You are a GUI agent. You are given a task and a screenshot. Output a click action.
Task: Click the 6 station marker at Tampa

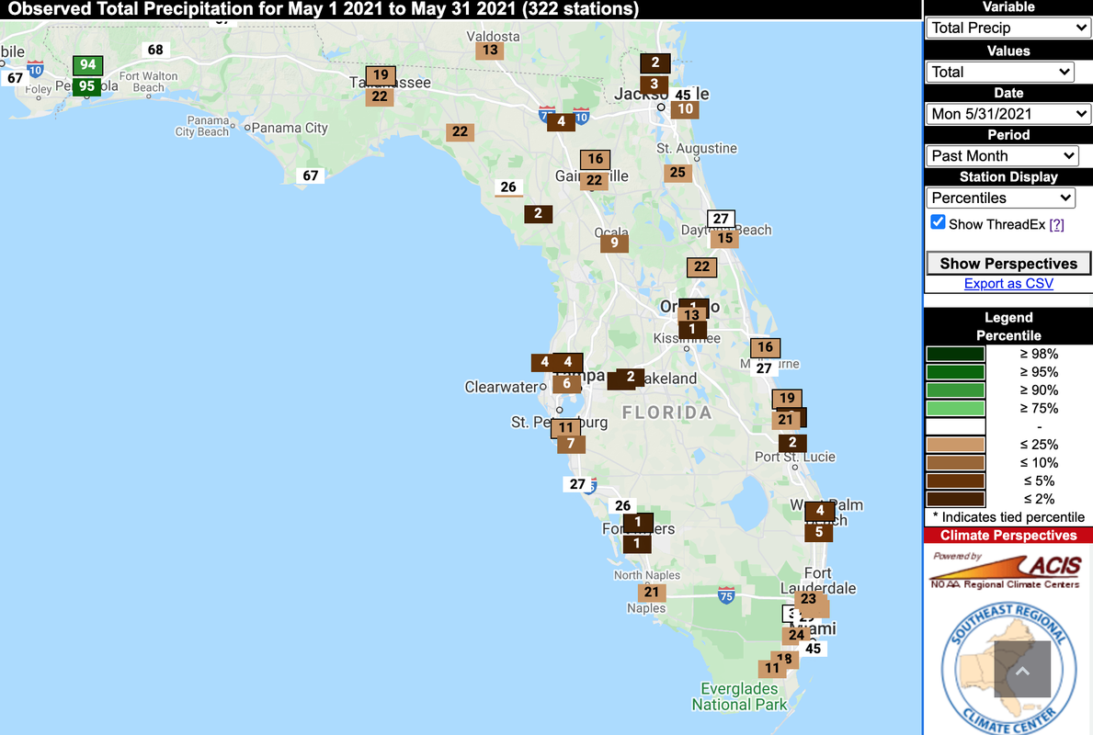click(x=566, y=384)
